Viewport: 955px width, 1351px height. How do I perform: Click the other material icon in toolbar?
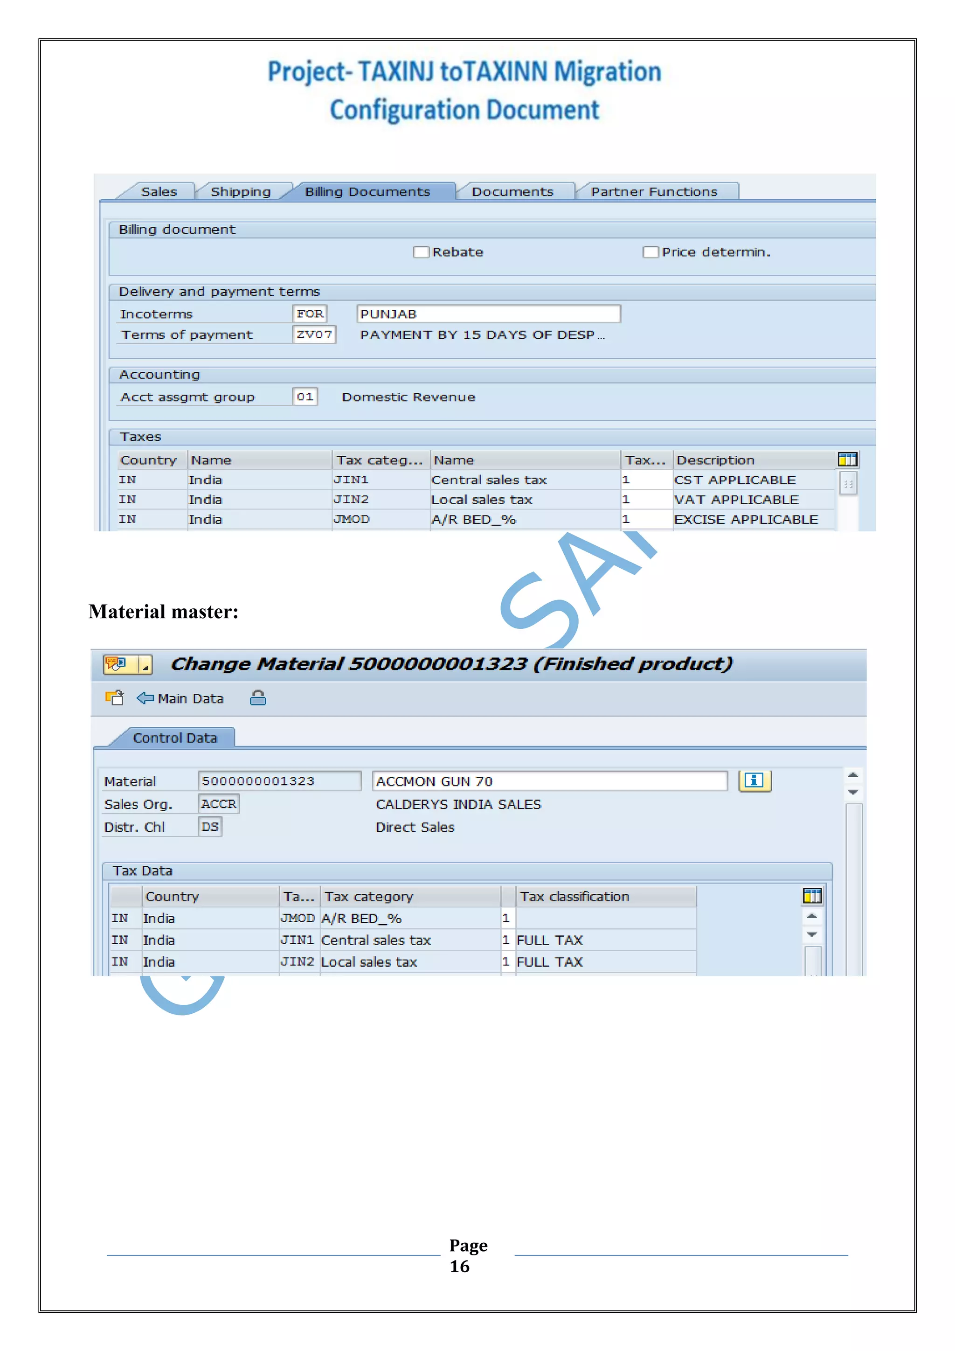coord(114,698)
